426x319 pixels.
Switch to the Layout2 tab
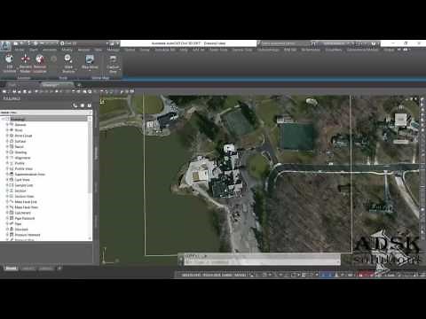click(x=46, y=268)
